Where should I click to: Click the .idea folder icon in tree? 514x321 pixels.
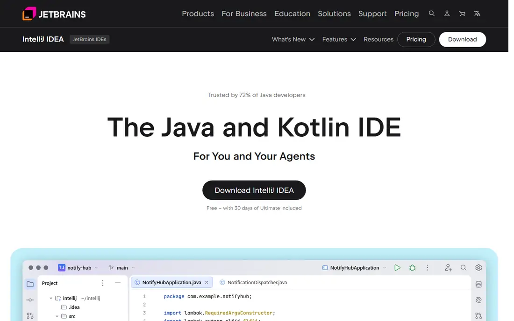coord(64,307)
